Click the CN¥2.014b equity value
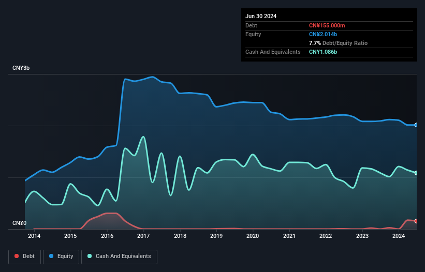The width and height of the screenshot is (425, 272). (x=323, y=34)
